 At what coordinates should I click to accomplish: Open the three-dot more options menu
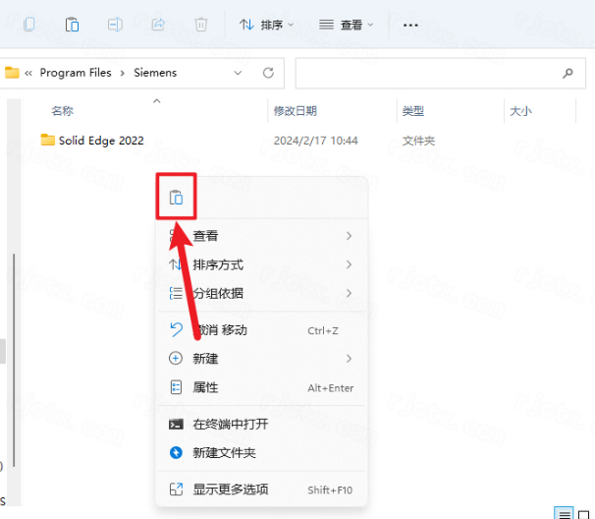click(x=411, y=24)
